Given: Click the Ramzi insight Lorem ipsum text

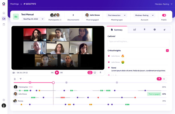Looking at the screenshot, I should (138, 71).
